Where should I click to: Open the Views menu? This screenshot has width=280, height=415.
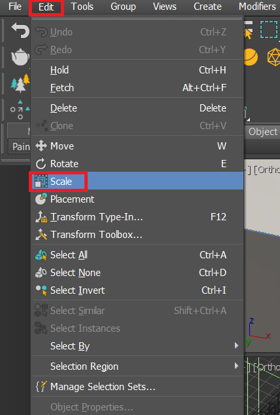click(165, 7)
